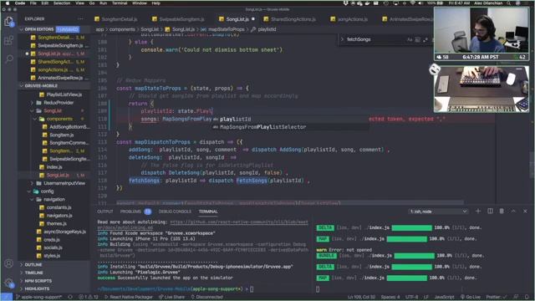
Task: Click the components breadcrumb segment
Action: point(122,29)
